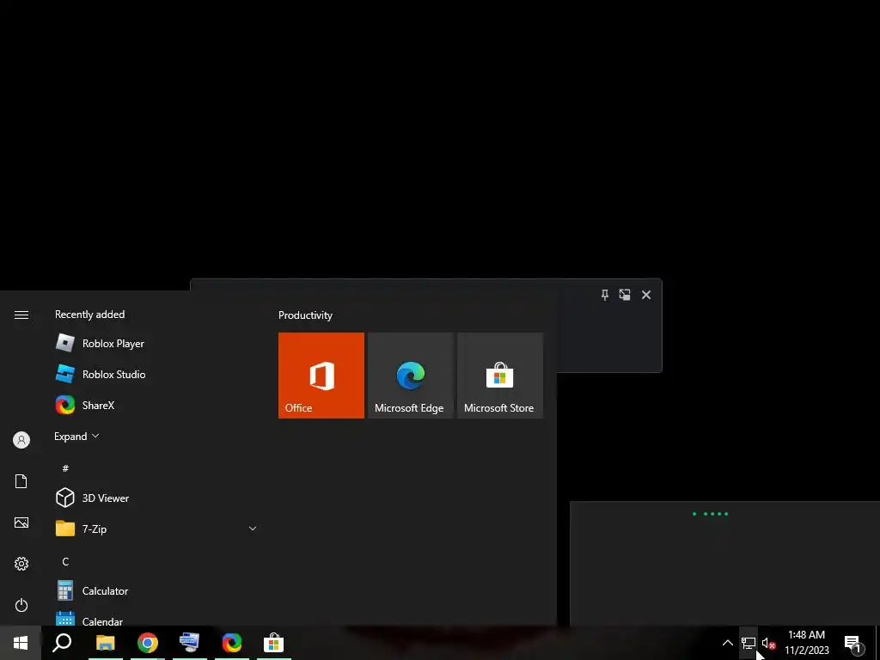Expand the 7-Zip folder chevron
880x660 pixels.
coord(253,529)
